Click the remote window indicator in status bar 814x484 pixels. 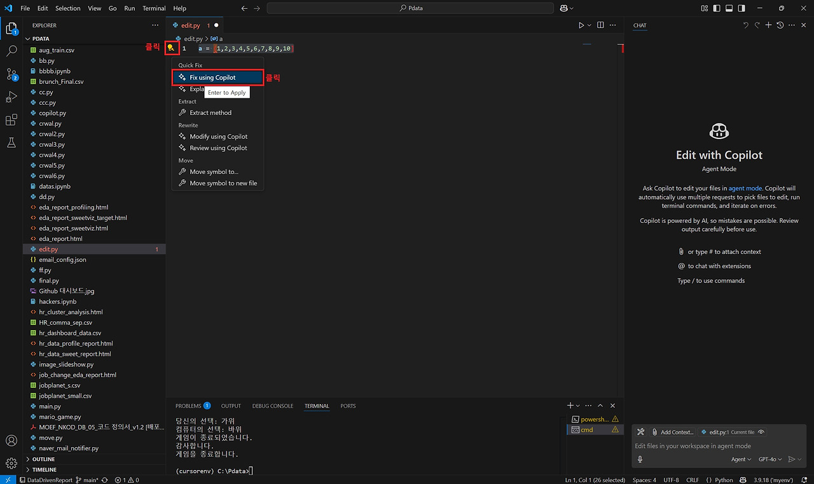(7, 480)
